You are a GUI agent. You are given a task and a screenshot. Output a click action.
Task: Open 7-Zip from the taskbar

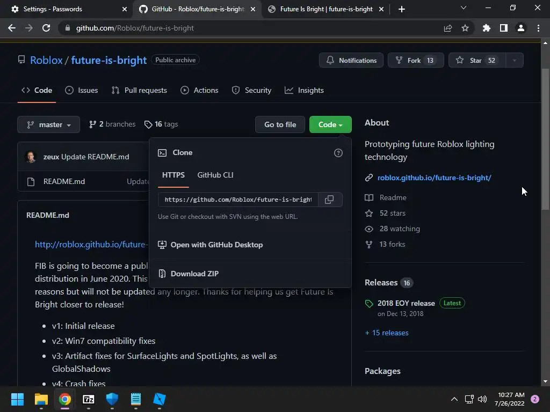tap(89, 399)
